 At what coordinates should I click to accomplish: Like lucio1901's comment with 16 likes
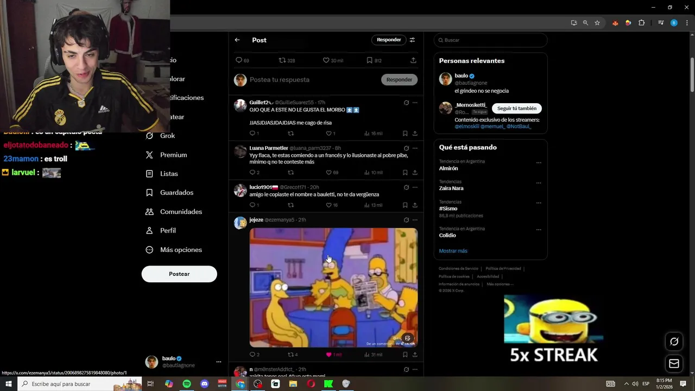click(x=328, y=205)
